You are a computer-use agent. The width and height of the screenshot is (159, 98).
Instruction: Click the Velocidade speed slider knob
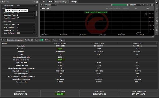[136, 8]
